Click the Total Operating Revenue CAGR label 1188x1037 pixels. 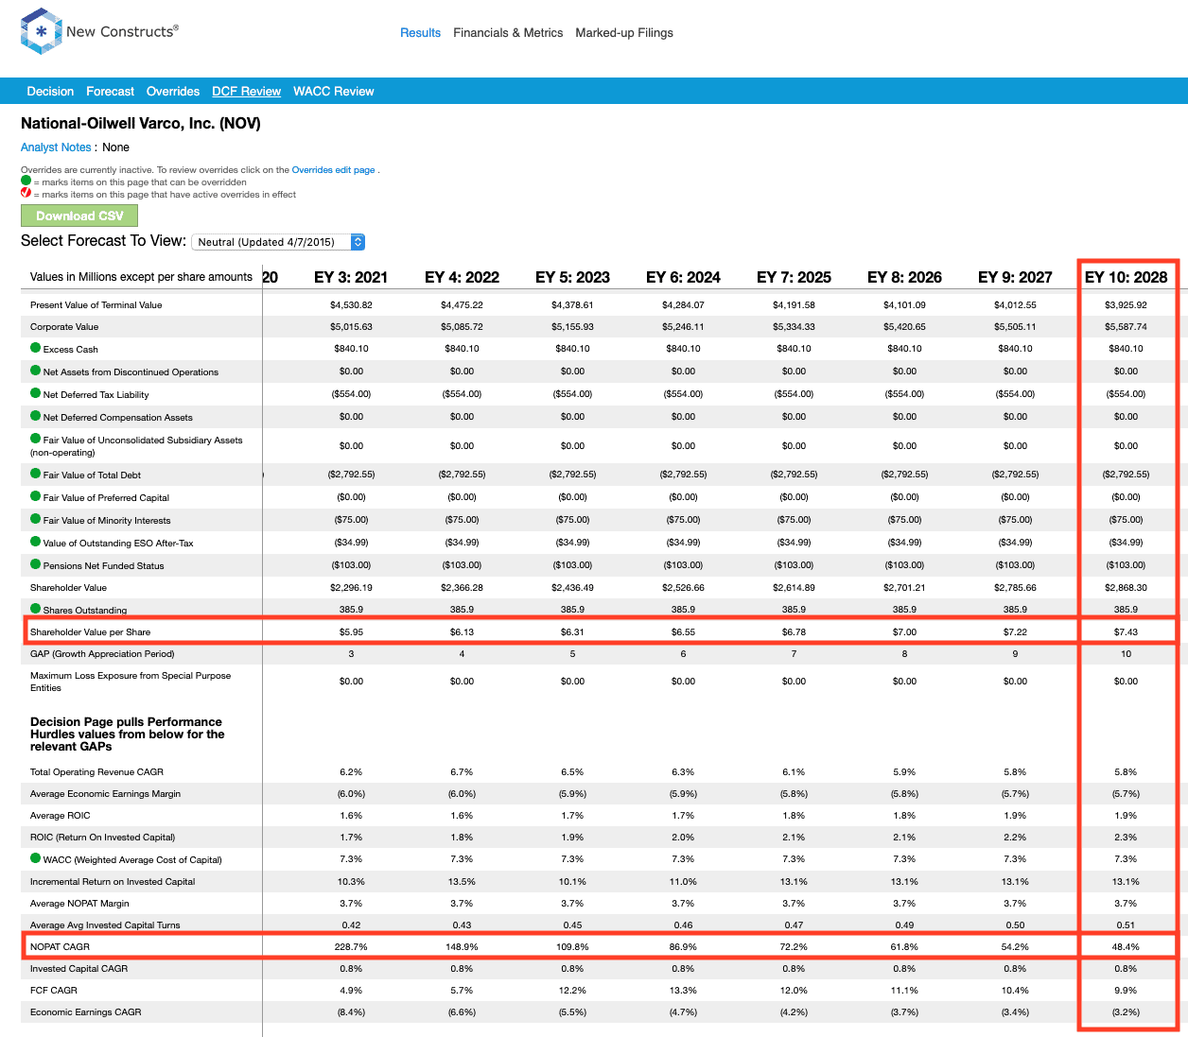[x=96, y=771]
